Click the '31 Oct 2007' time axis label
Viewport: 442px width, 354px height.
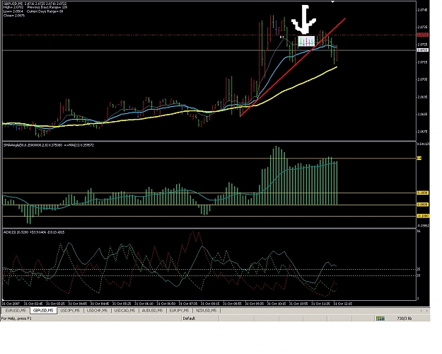11,304
